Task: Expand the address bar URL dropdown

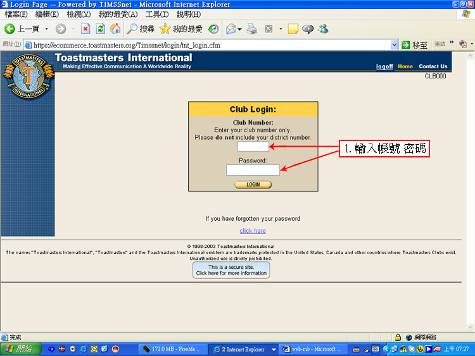Action: pos(395,45)
